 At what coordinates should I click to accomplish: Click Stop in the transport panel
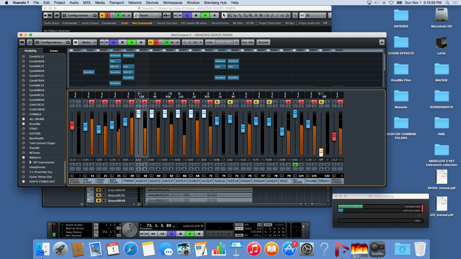(x=180, y=234)
